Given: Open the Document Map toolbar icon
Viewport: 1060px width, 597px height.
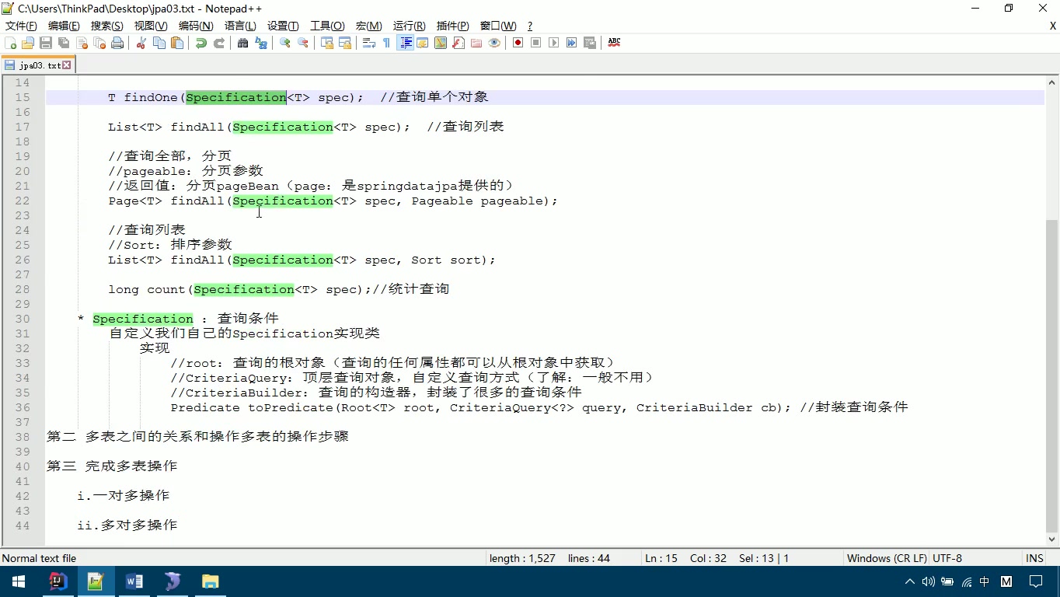Looking at the screenshot, I should pos(441,43).
